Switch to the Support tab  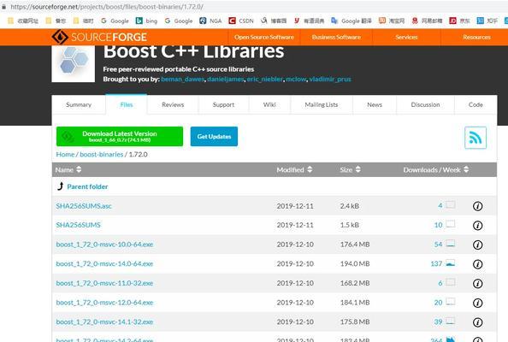223,104
